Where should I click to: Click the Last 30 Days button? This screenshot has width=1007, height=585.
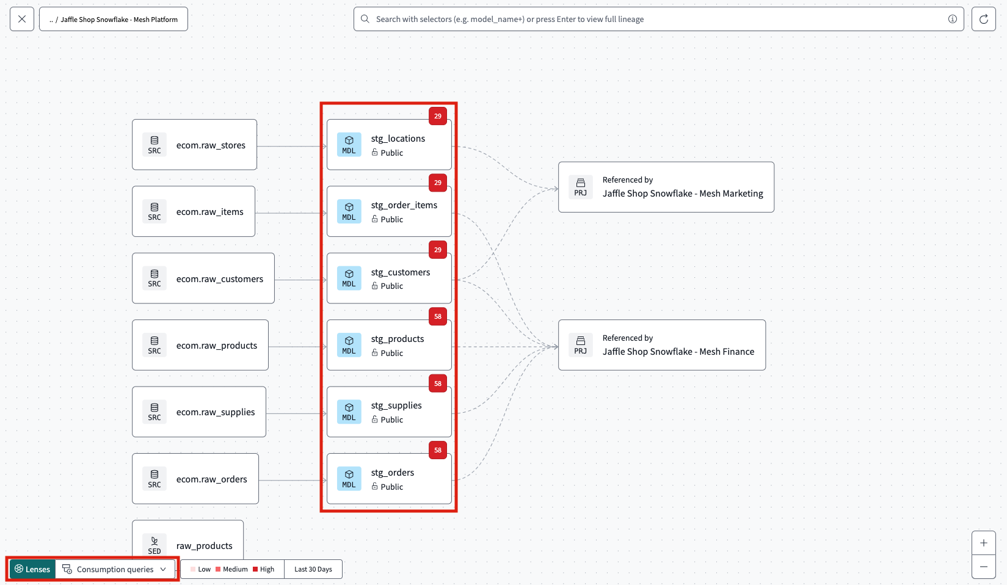tap(313, 569)
